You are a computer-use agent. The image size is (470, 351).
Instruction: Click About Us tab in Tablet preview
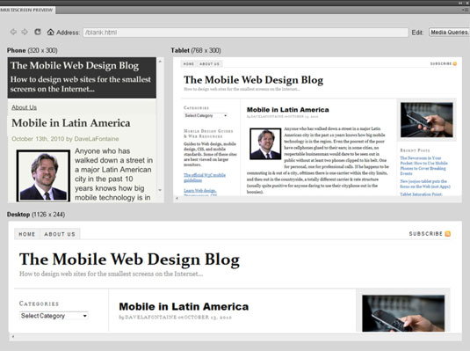tap(209, 64)
